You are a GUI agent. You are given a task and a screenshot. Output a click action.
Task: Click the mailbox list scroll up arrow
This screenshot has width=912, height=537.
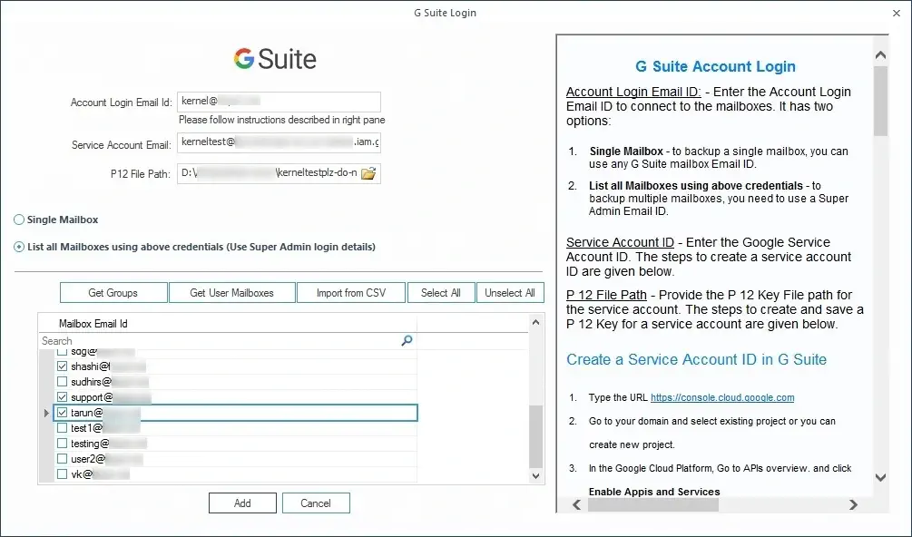(x=535, y=322)
